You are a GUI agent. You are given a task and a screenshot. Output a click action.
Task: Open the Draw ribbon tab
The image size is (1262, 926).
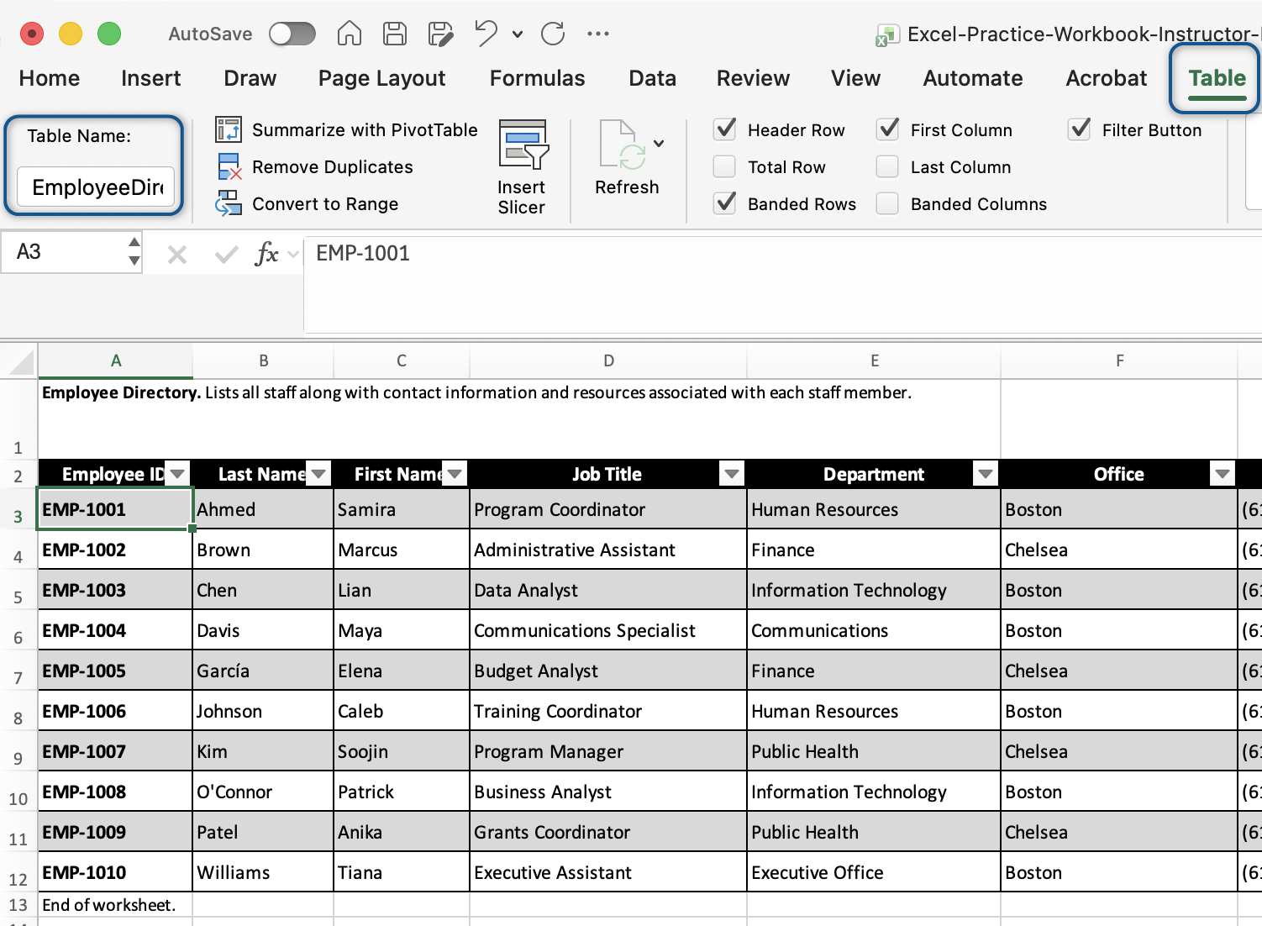[250, 78]
